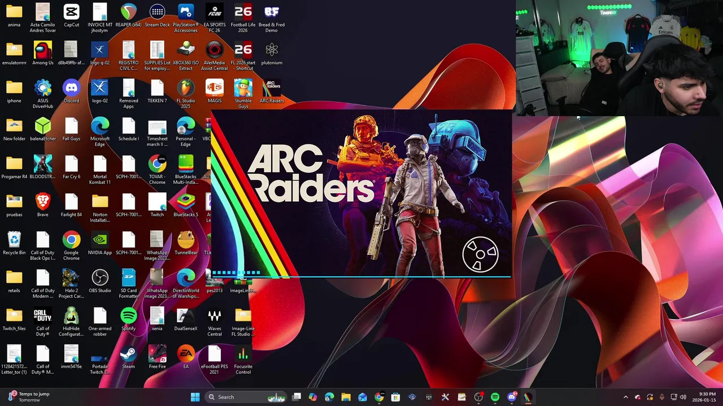
Task: Launch TunnelBear from desktop
Action: (x=186, y=243)
